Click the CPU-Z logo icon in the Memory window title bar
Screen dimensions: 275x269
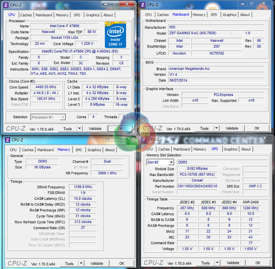tap(7, 140)
